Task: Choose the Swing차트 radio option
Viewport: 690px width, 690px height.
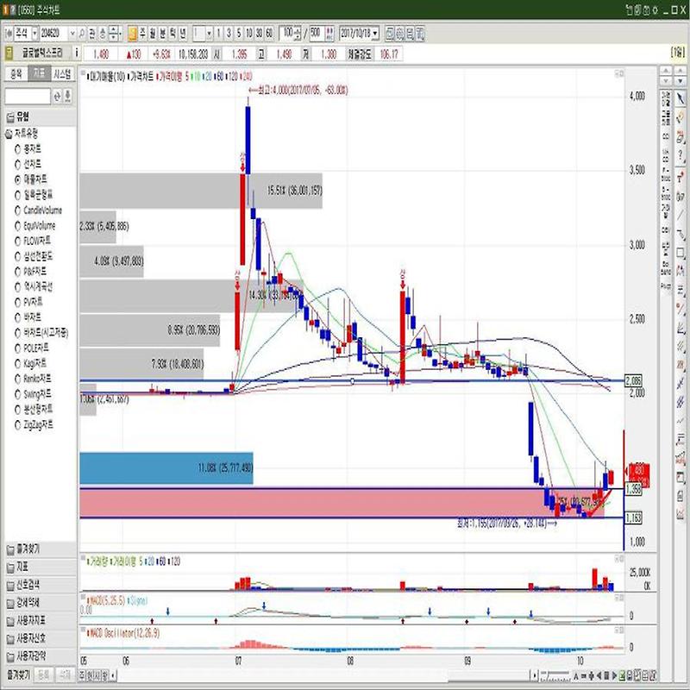Action: (x=33, y=394)
